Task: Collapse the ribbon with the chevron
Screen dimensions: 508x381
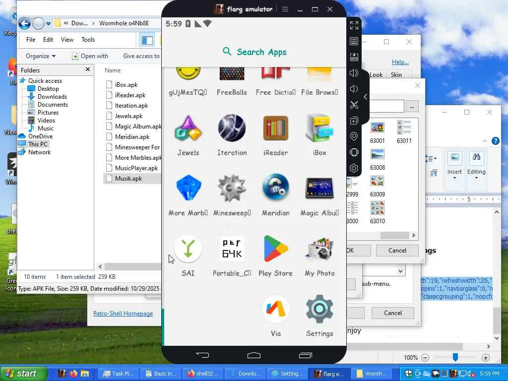Action: 484,141
